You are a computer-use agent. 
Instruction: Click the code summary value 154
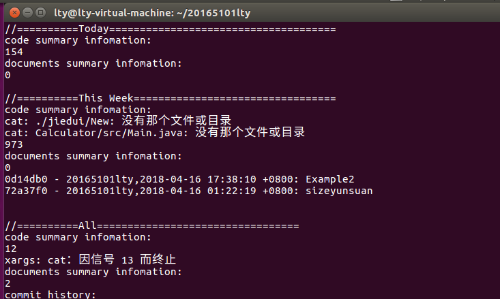pyautogui.click(x=14, y=52)
